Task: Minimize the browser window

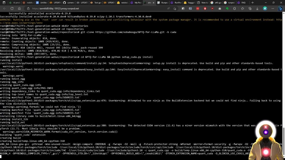Action: click(266, 3)
